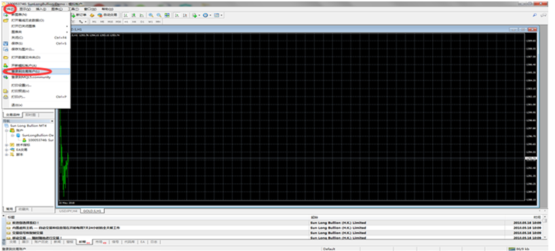Image resolution: width=555 pixels, height=251 pixels.
Task: Select the M15 timeframe button
Action: 110,22
